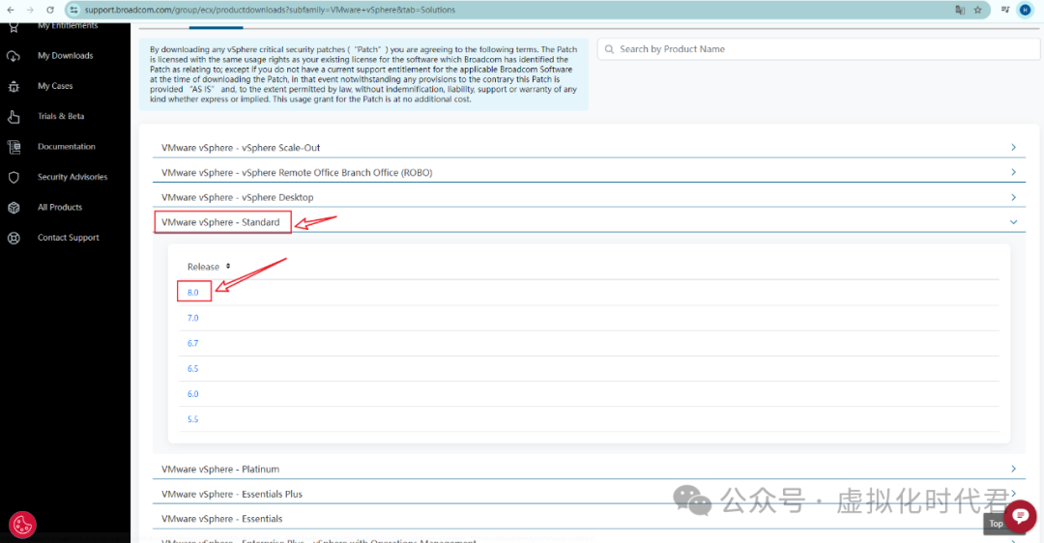The width and height of the screenshot is (1044, 543).
Task: Open the red chat bubble widget
Action: coord(1020,516)
